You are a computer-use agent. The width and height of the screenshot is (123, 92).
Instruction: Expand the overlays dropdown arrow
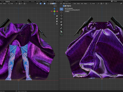(46, 4)
